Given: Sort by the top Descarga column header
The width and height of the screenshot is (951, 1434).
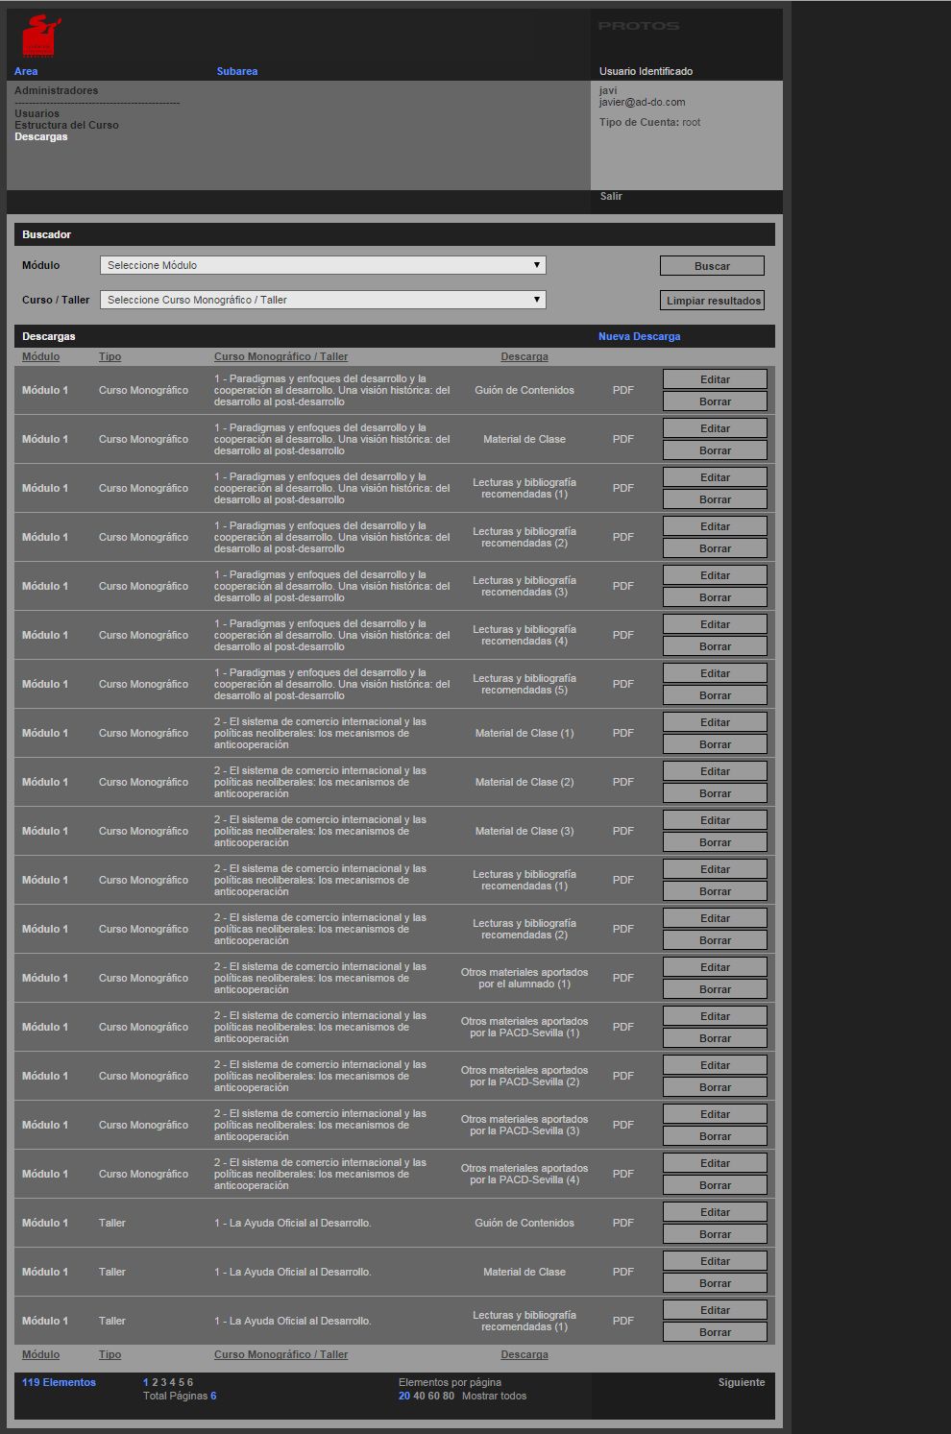Looking at the screenshot, I should tap(524, 356).
